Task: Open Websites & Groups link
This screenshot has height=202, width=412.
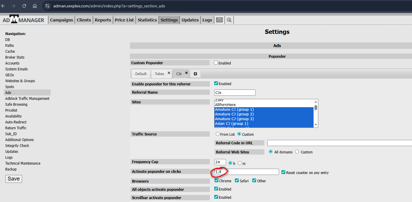Action: [20, 81]
